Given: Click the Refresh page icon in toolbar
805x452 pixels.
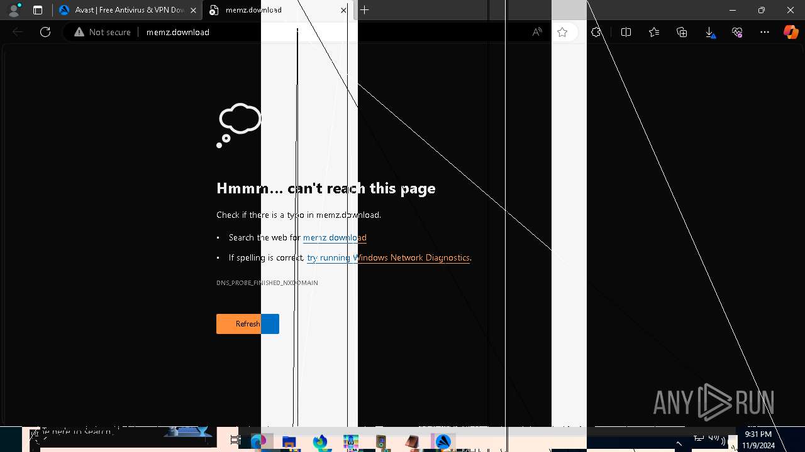Looking at the screenshot, I should pos(45,32).
